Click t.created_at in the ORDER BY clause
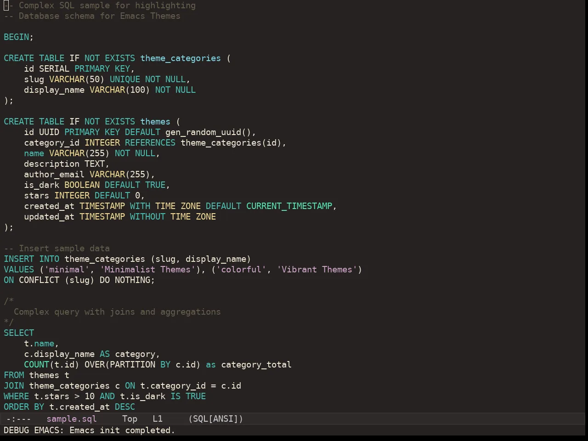Viewport: 588px width, 441px height. coord(79,407)
